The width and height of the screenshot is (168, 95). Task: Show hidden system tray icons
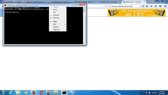tap(144, 93)
